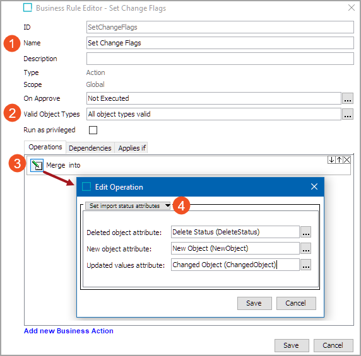Click into the Description input field
361x356 pixels.
click(220, 59)
